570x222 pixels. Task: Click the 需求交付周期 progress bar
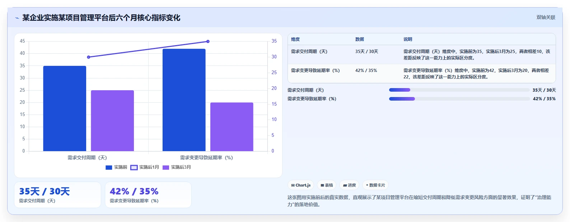point(459,90)
